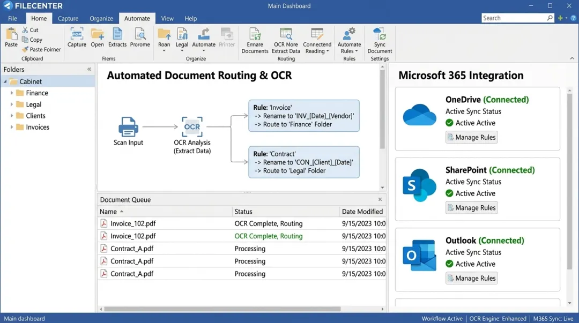Click the Connectend Reading icon
Image resolution: width=579 pixels, height=323 pixels.
tap(317, 34)
